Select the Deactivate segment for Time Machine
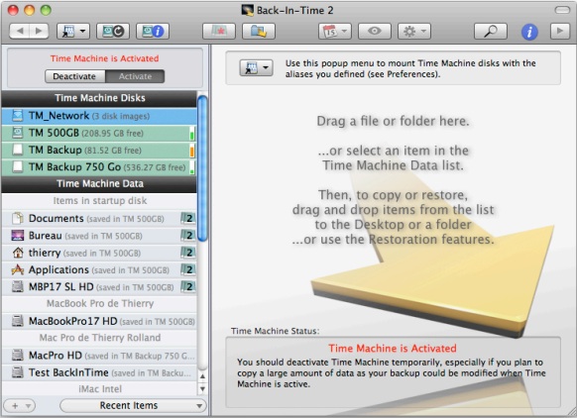Screen dimensions: 577x418 (x=75, y=76)
